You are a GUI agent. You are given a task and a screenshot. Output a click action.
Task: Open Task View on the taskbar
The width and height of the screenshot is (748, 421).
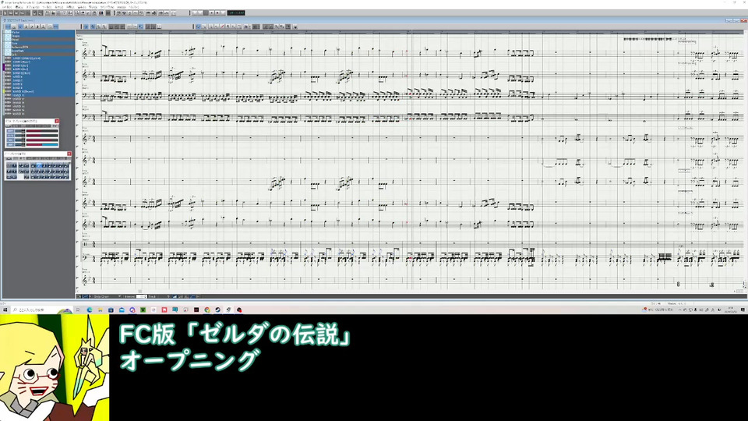click(x=78, y=310)
